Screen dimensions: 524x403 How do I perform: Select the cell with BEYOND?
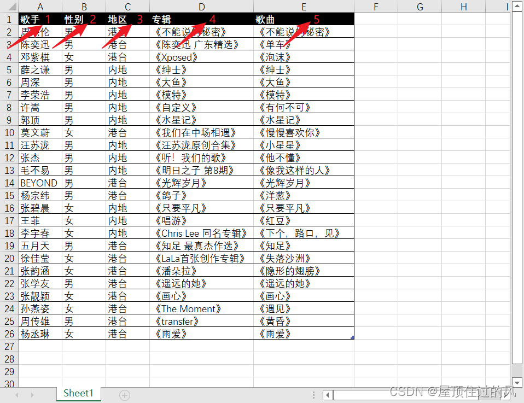[x=40, y=183]
